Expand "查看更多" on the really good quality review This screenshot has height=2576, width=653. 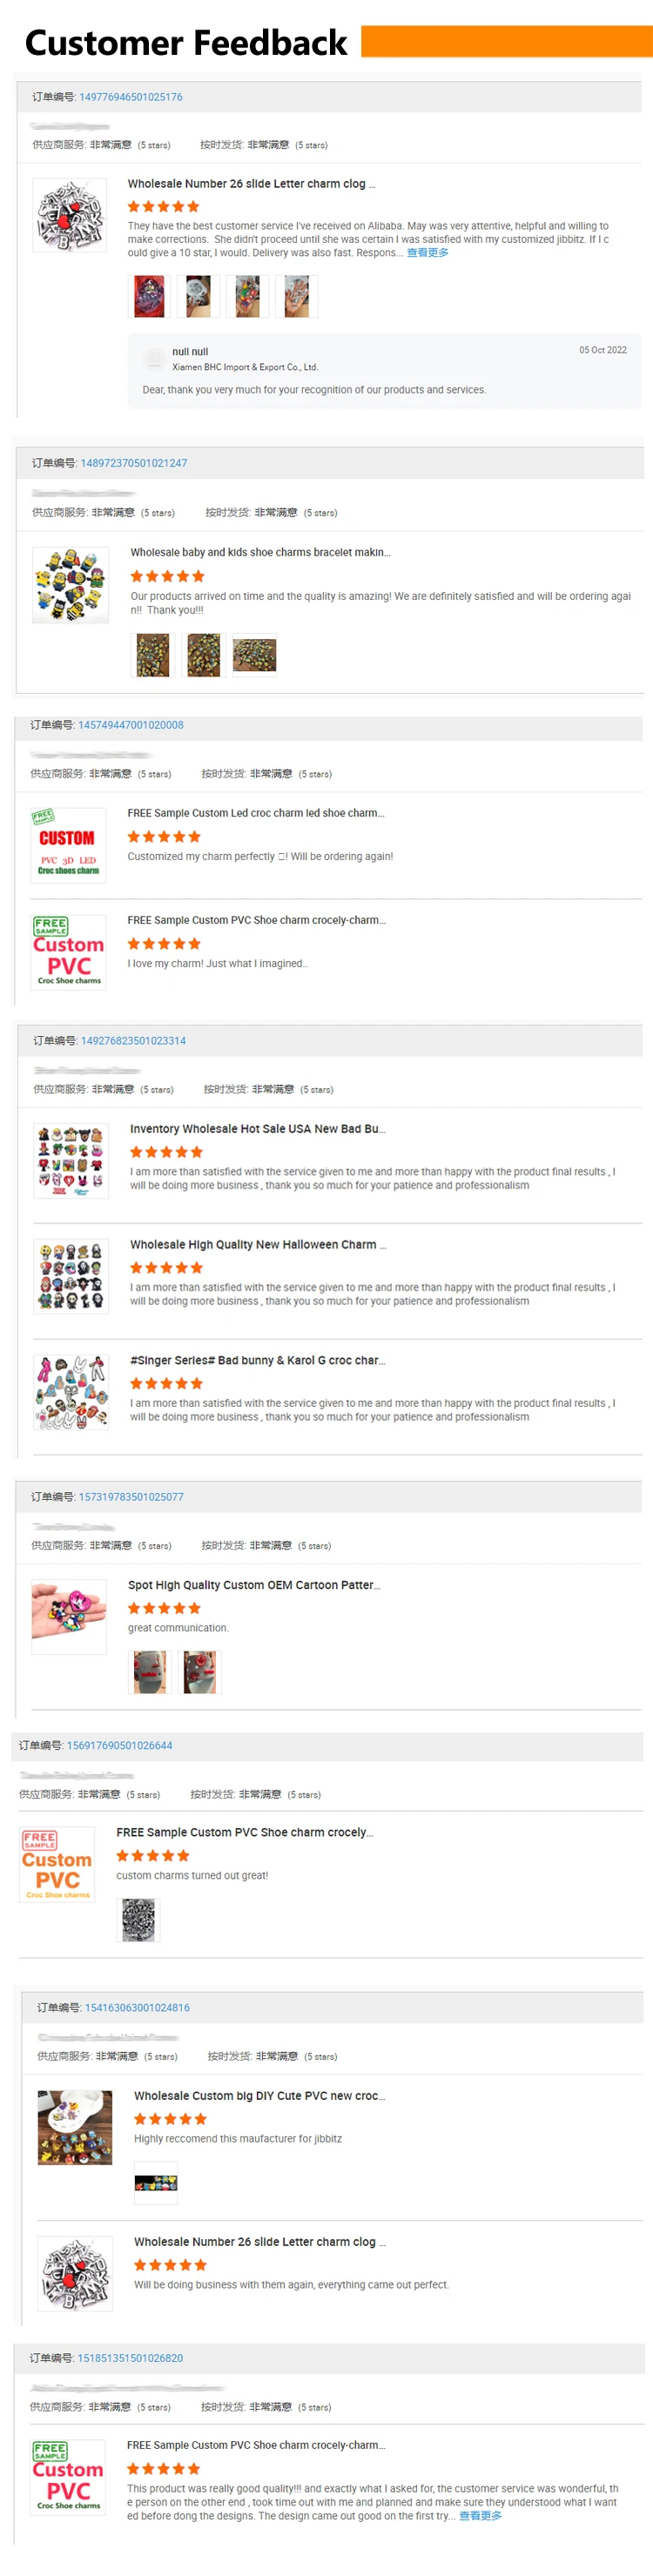pyautogui.click(x=480, y=2516)
